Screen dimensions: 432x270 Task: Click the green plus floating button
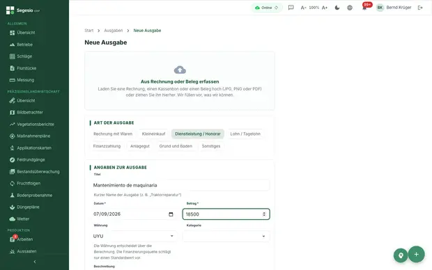tap(416, 254)
